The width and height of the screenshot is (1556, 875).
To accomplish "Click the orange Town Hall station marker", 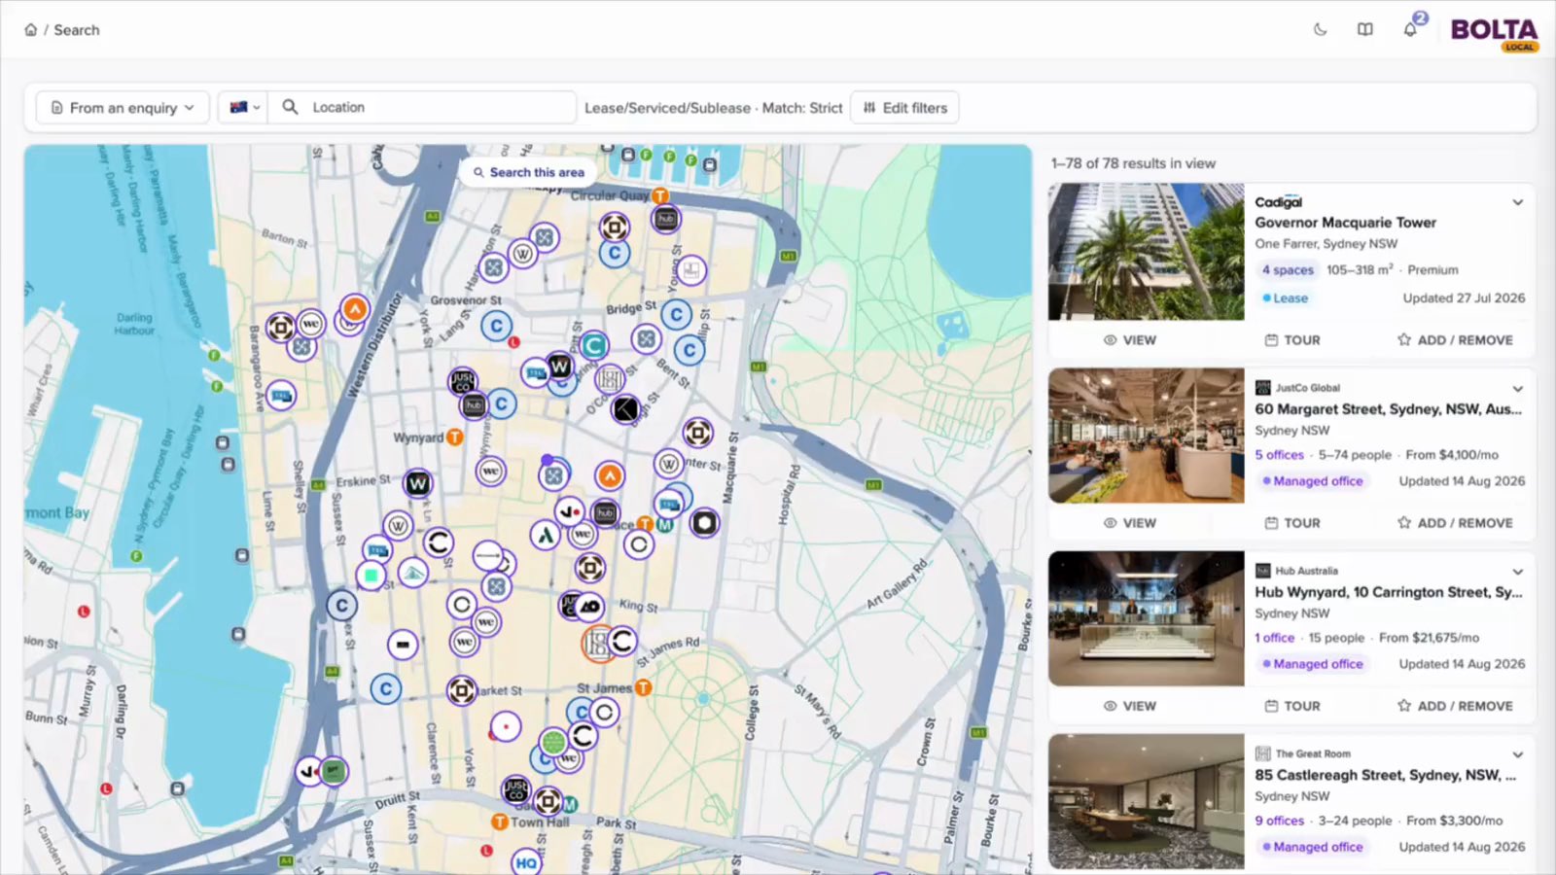I will [x=500, y=822].
